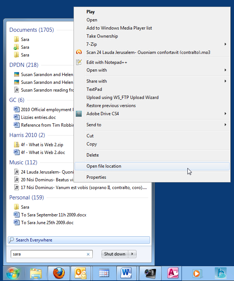Image resolution: width=234 pixels, height=281 pixels.
Task: Expand the Open with submenu
Action: pos(225,70)
